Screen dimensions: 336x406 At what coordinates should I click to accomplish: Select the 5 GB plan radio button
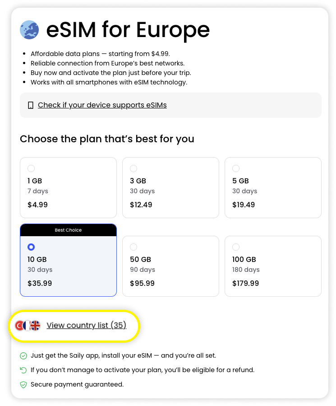pos(236,168)
